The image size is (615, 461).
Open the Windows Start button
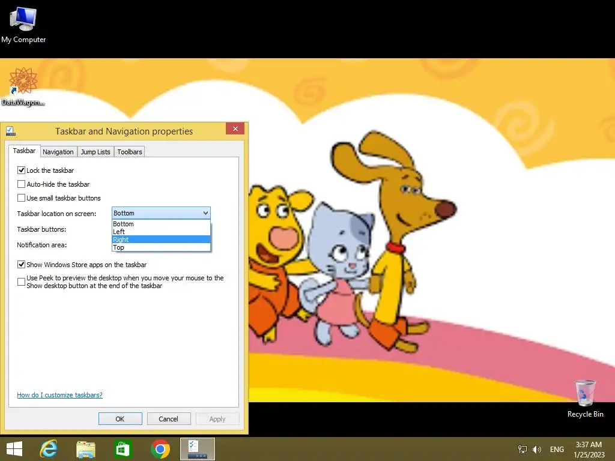coord(14,449)
